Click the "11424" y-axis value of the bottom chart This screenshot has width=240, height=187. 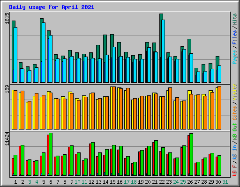pyautogui.click(x=7, y=139)
